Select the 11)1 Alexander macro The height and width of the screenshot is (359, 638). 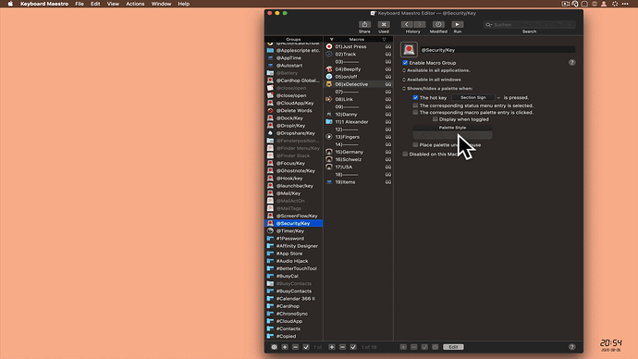pyautogui.click(x=359, y=122)
